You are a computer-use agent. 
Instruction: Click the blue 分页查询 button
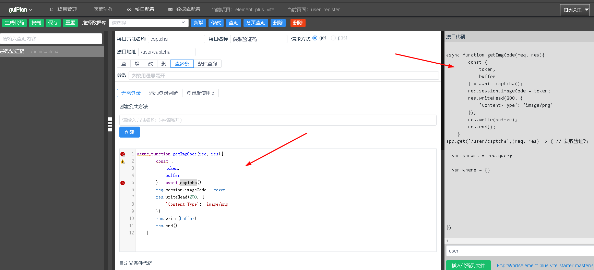pos(256,23)
